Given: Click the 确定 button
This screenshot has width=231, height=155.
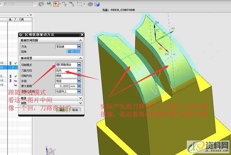Looking at the screenshot, I should pos(62,110).
